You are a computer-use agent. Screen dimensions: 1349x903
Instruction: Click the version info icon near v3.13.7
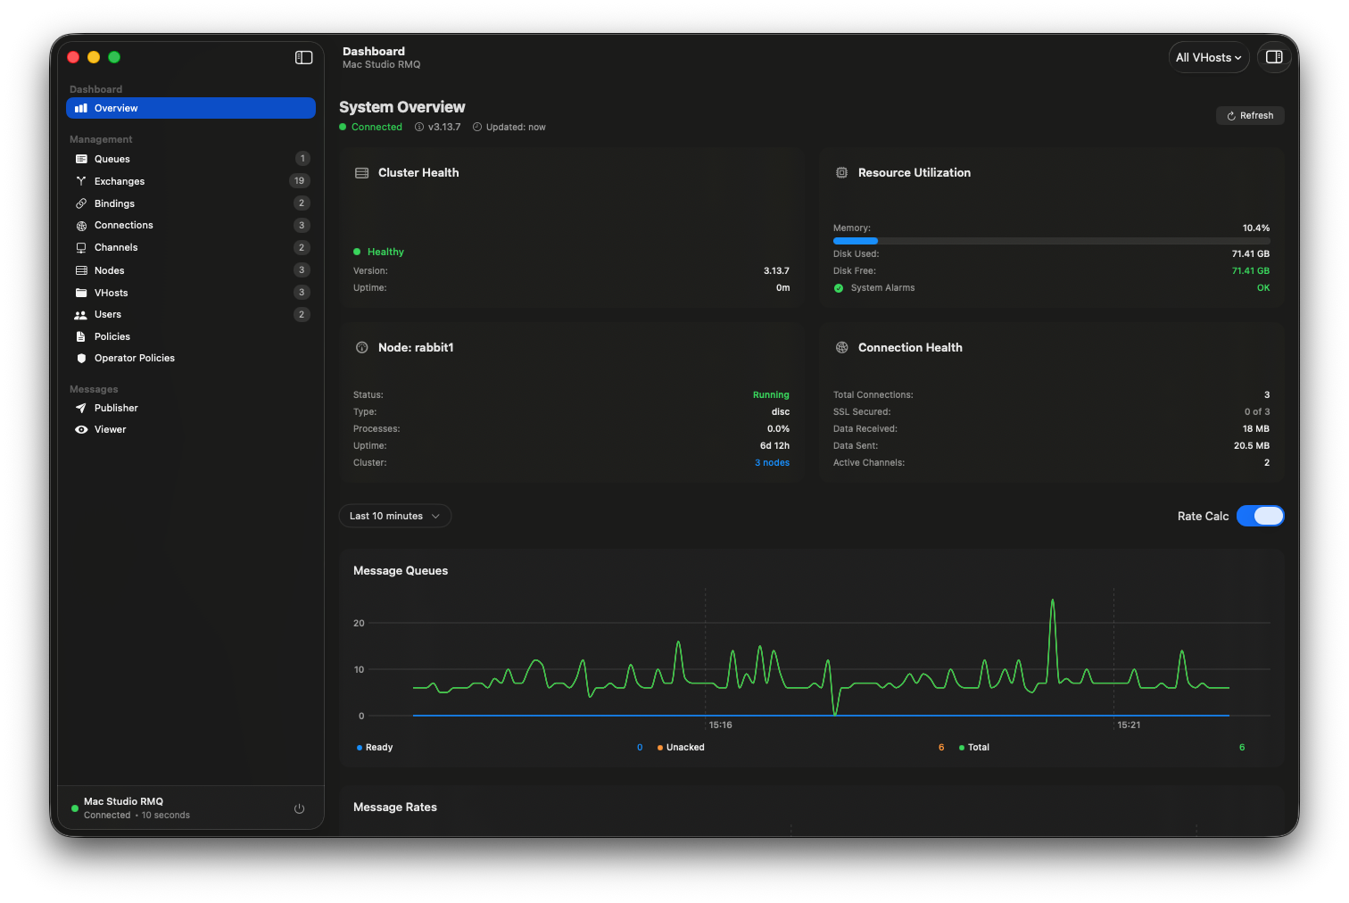tap(419, 127)
